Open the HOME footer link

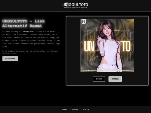point(65,109)
